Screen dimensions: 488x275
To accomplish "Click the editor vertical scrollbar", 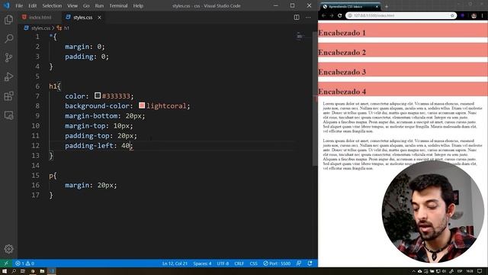I will 315,99.
